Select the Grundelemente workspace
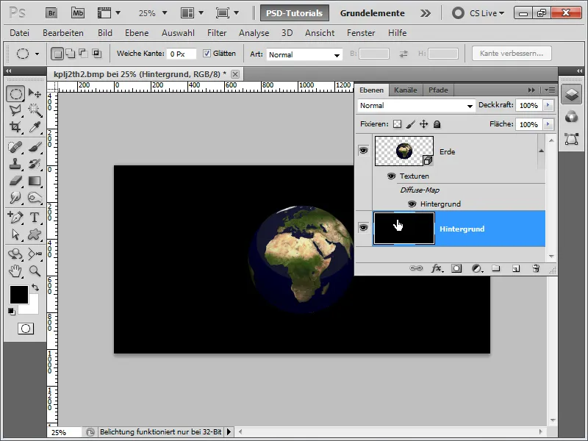This screenshot has height=441, width=588. tap(372, 13)
